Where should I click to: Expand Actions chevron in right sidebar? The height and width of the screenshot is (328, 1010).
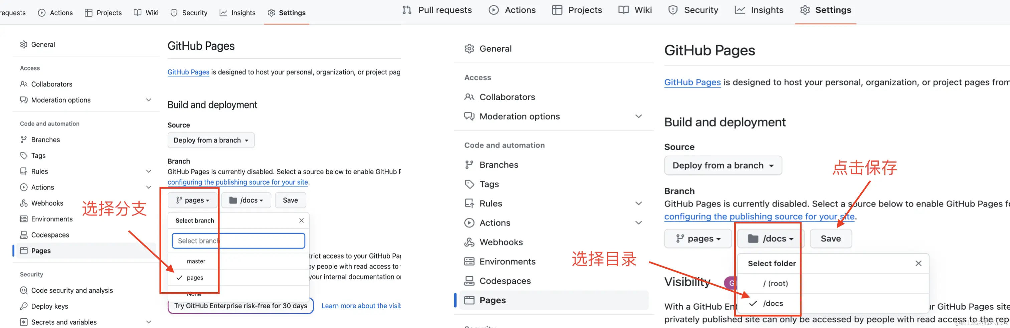point(639,222)
